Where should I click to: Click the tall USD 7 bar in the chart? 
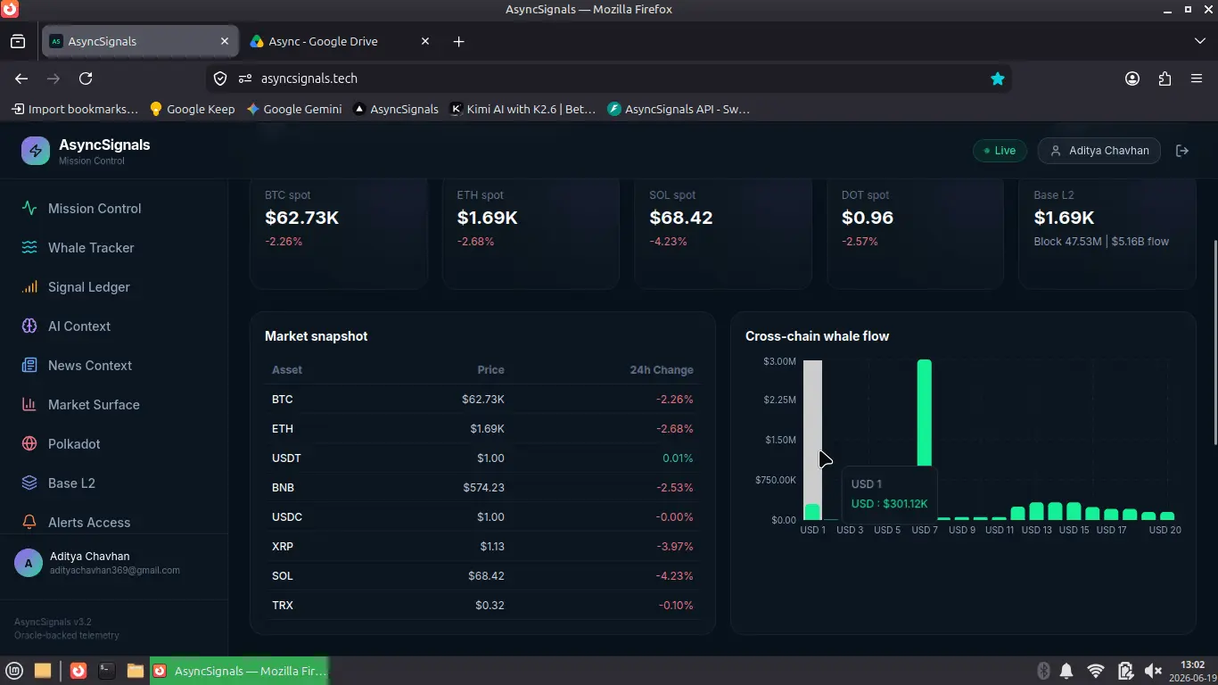(x=925, y=413)
